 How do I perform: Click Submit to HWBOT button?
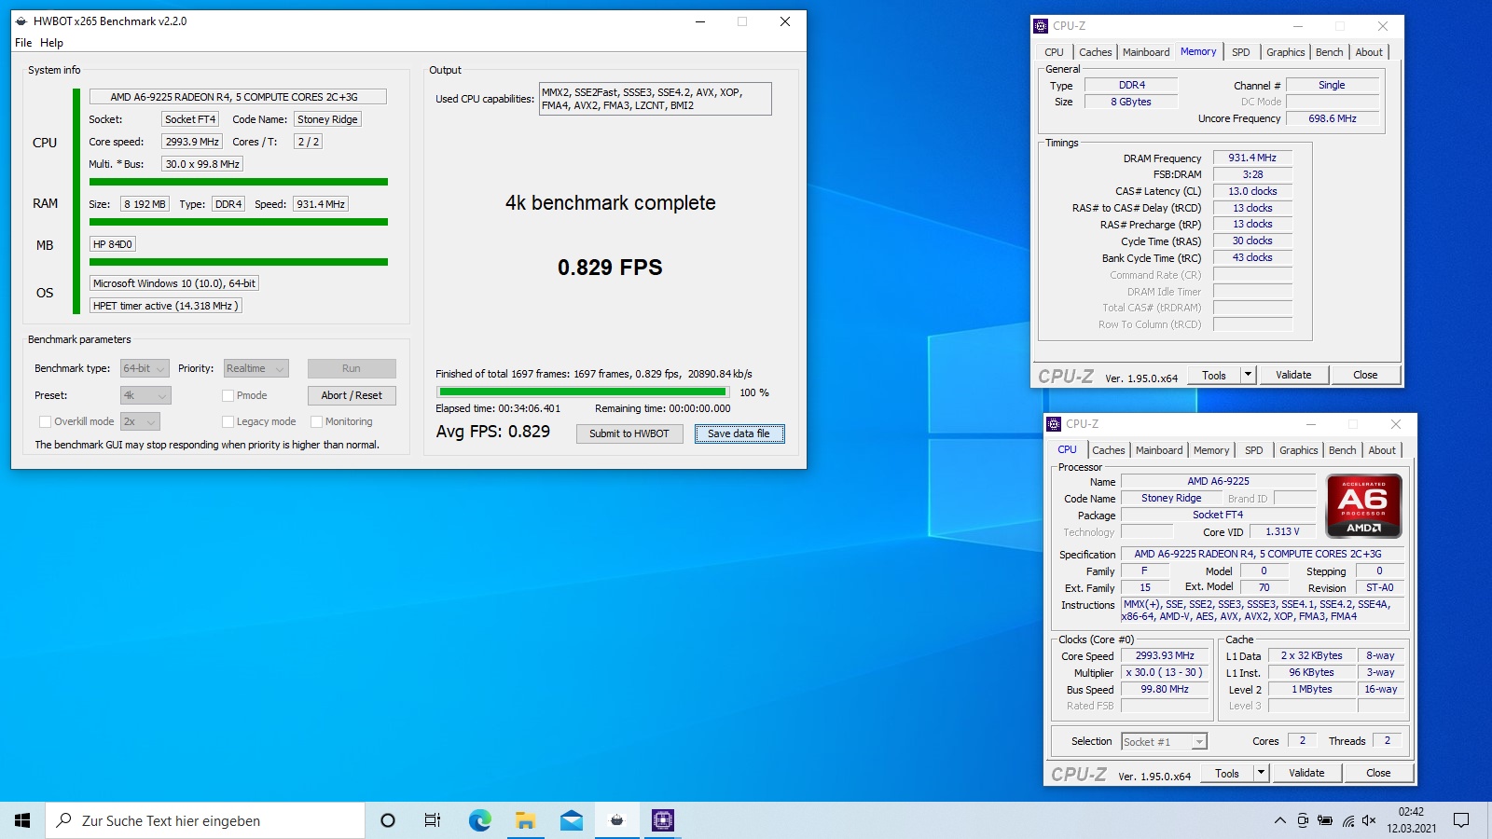coord(629,433)
